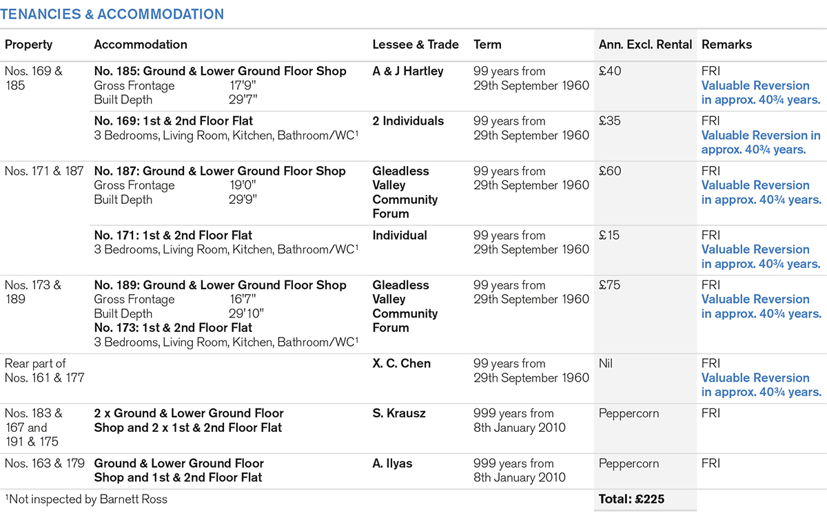The width and height of the screenshot is (827, 520).
Task: Select the Property column header
Action: tap(29, 45)
